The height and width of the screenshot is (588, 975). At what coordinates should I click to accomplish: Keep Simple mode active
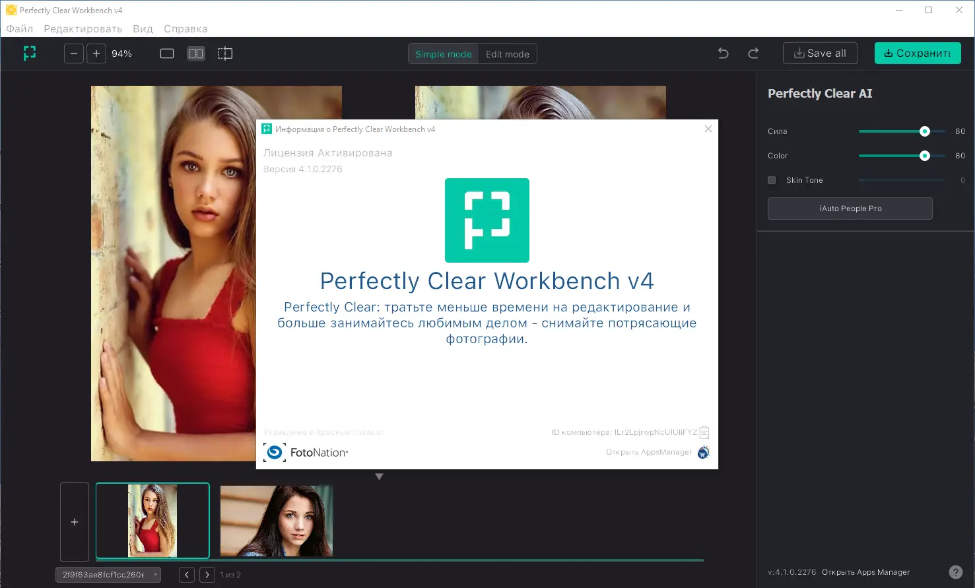tap(443, 53)
